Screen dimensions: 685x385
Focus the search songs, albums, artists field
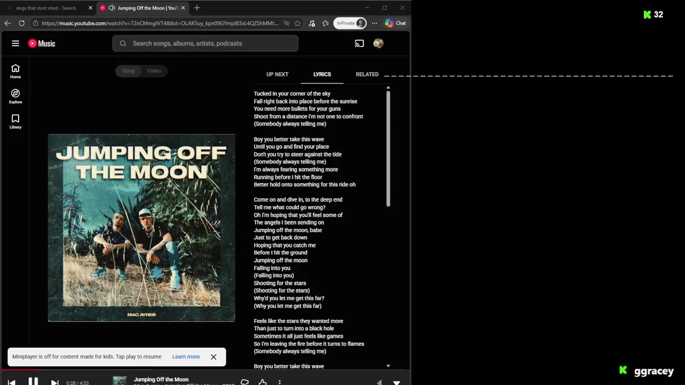205,43
